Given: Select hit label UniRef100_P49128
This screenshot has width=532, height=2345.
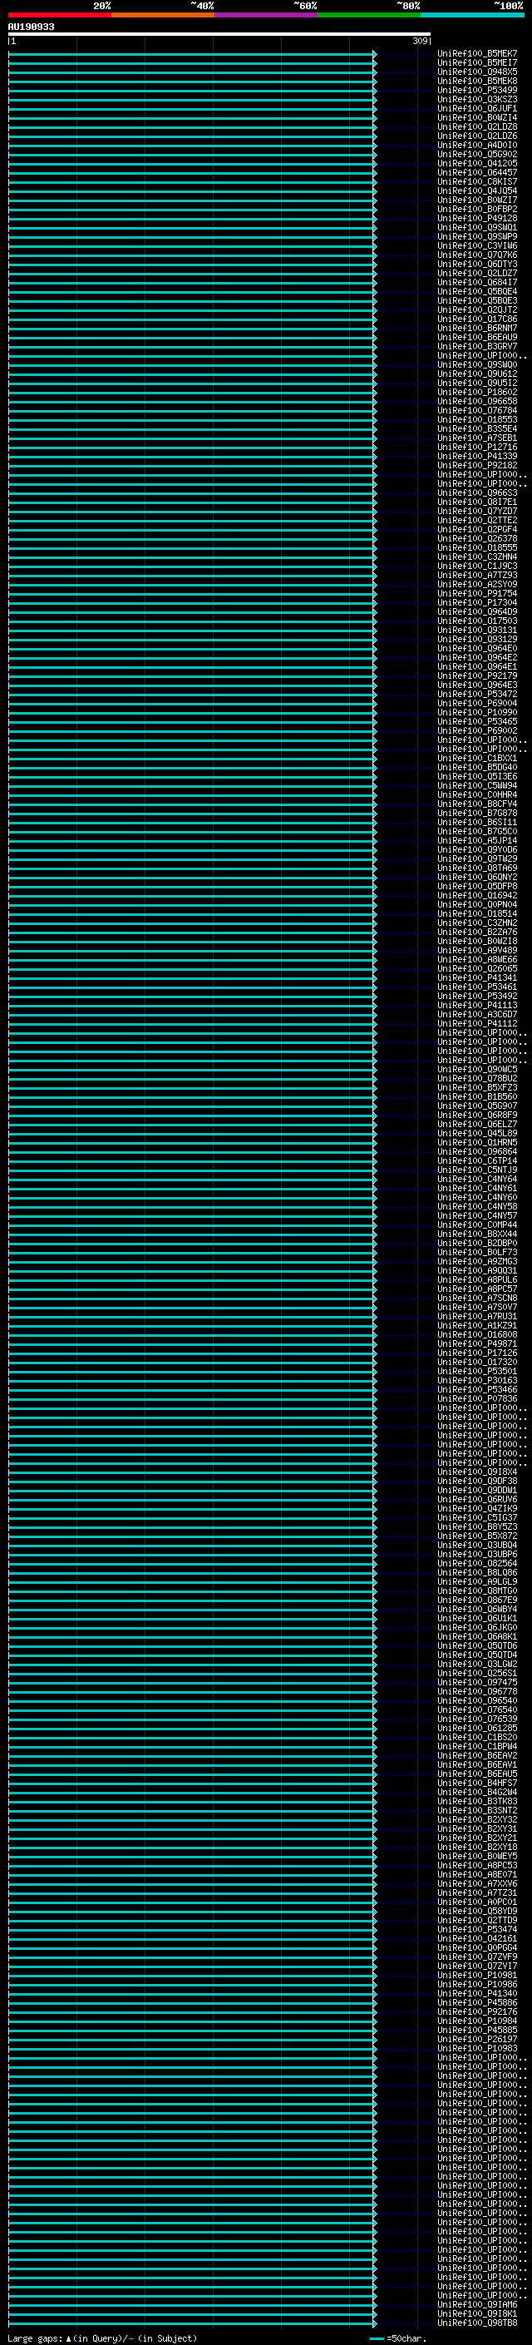Looking at the screenshot, I should [477, 219].
